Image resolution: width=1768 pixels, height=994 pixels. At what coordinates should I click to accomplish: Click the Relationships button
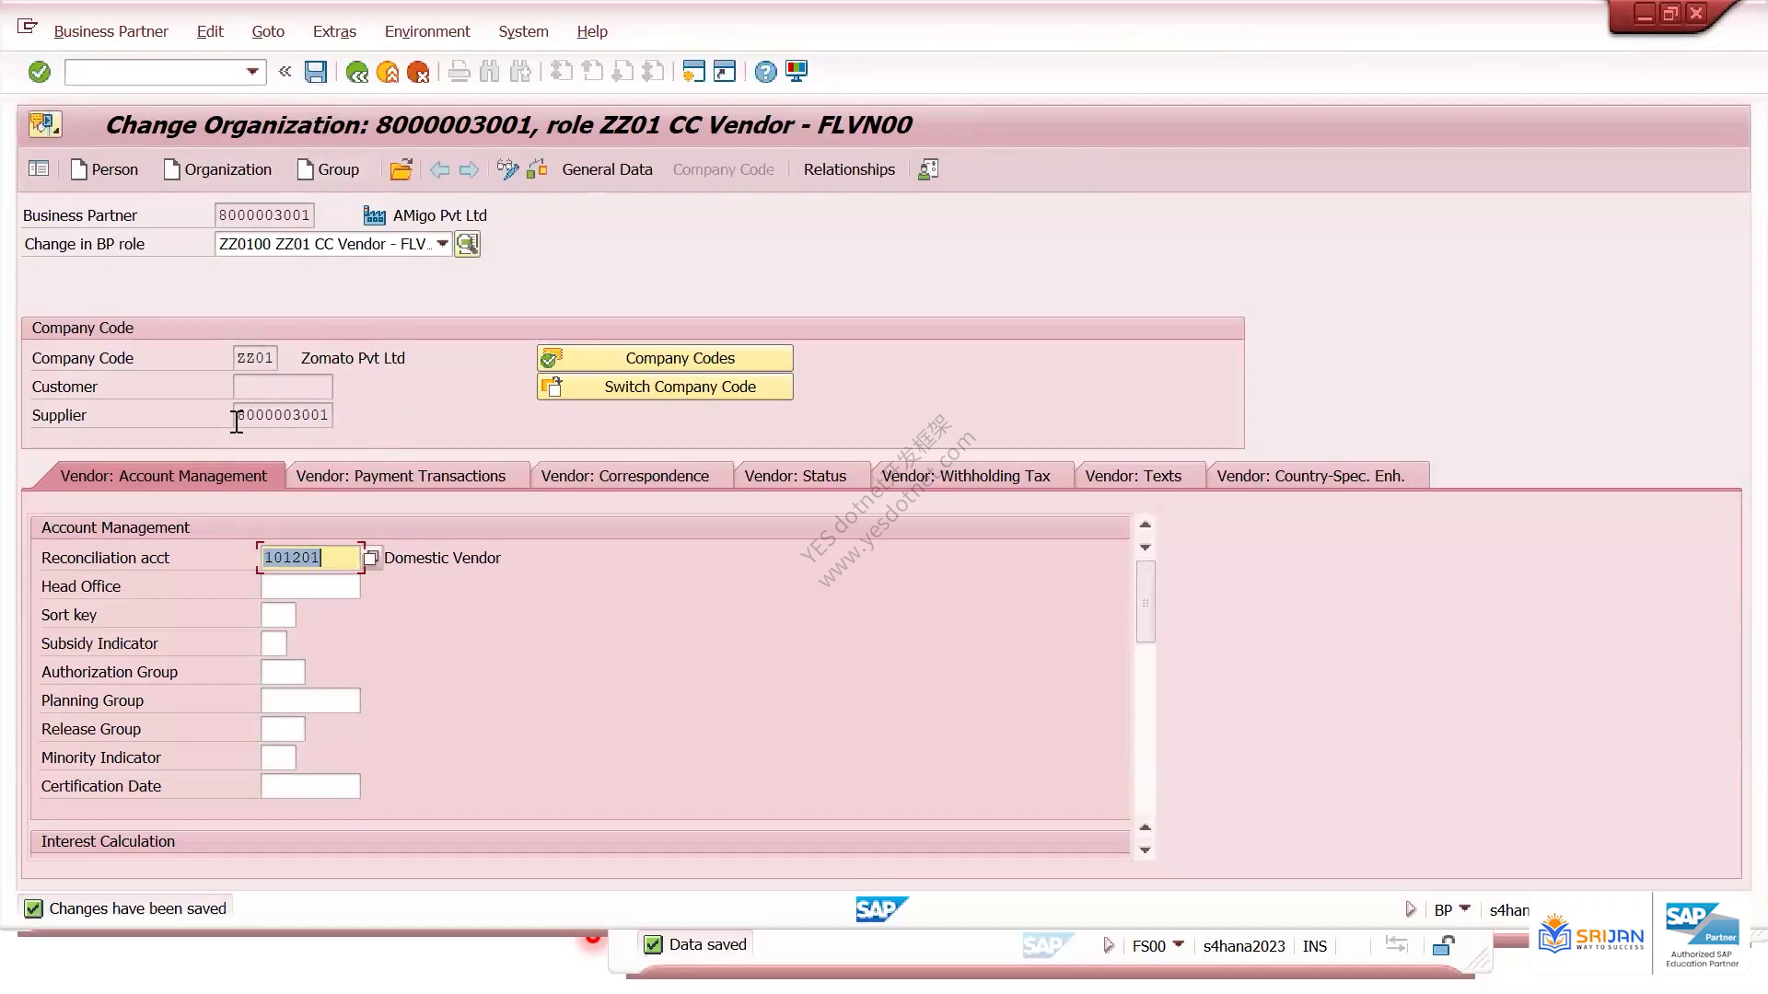[849, 169]
